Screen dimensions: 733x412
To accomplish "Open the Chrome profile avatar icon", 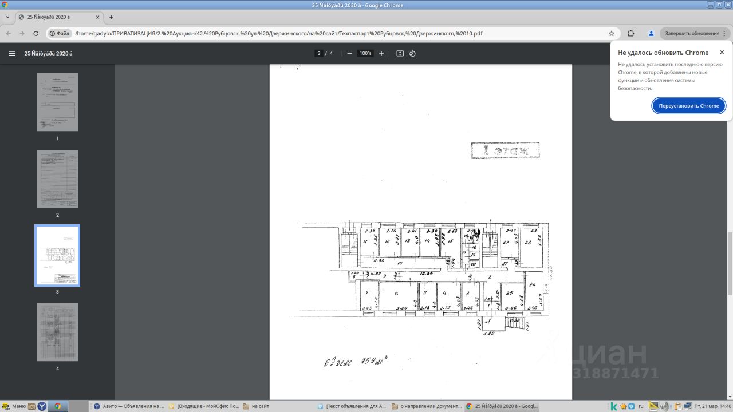I will pyautogui.click(x=651, y=33).
